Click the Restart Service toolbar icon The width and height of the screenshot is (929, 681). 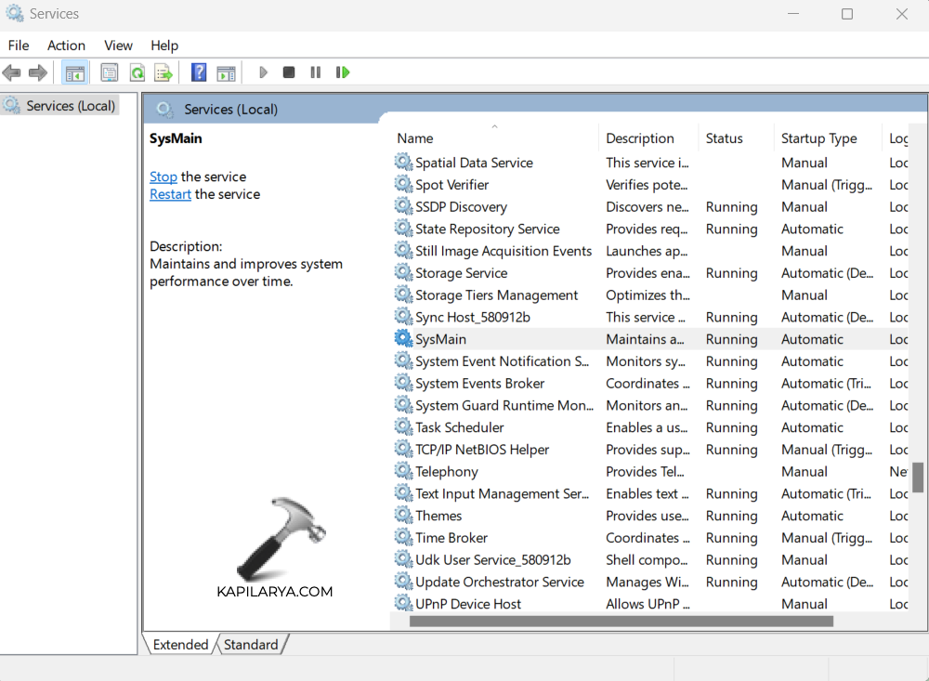[343, 72]
